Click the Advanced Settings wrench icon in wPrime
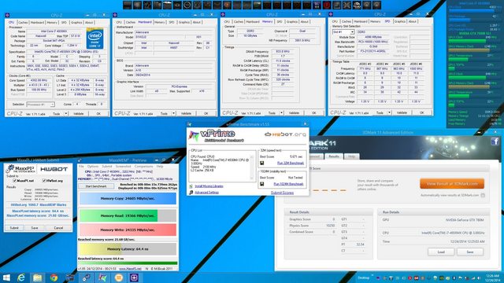Viewport: 504px width, 283px height. 191,193
